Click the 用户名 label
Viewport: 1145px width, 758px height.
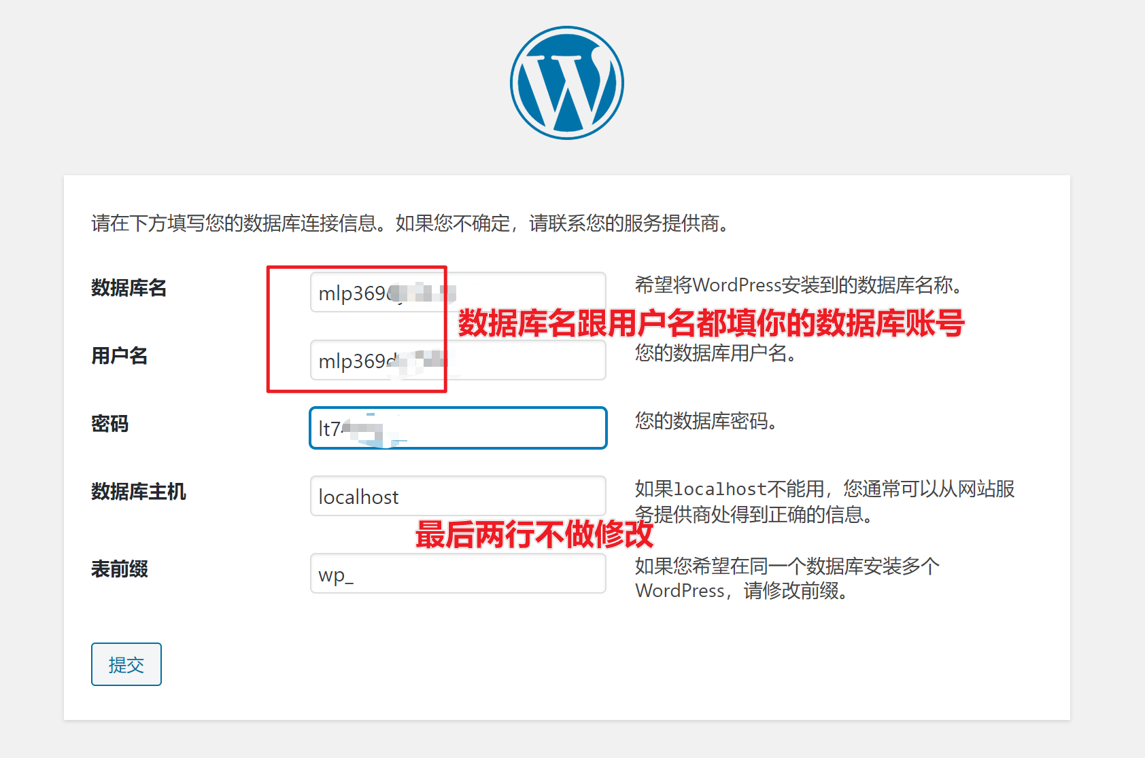[120, 355]
